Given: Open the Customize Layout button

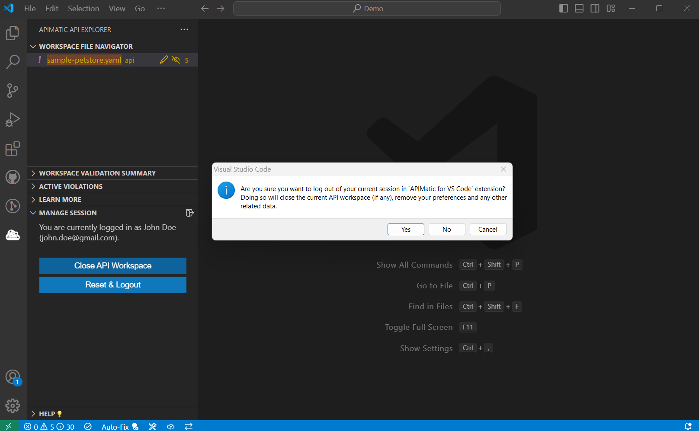Looking at the screenshot, I should coord(611,8).
